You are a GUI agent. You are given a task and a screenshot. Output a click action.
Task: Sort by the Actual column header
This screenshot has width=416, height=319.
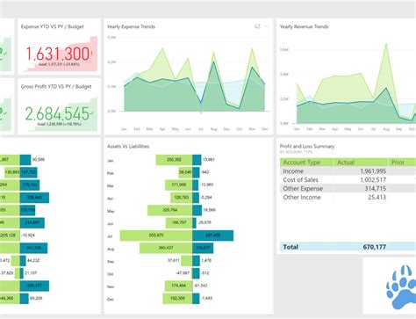[x=346, y=163]
